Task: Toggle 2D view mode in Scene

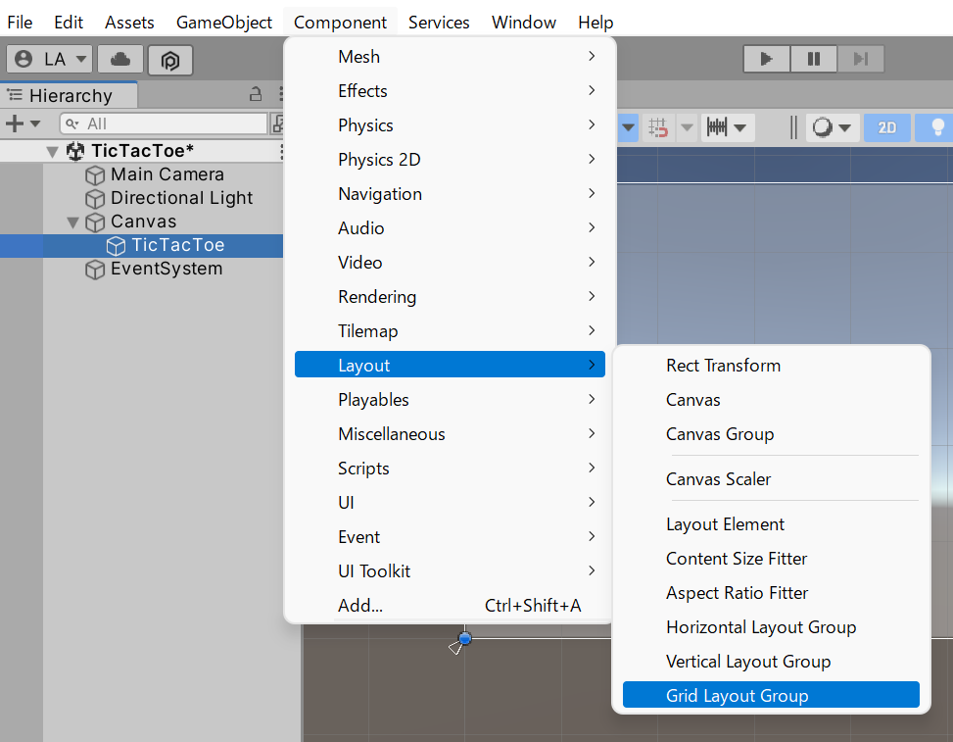Action: (886, 127)
